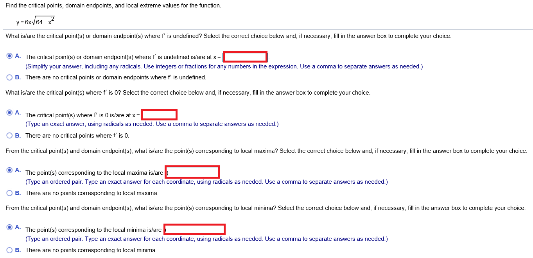533x258 pixels.
Task: Select choice A for where f' is 0
Action: click(x=9, y=112)
